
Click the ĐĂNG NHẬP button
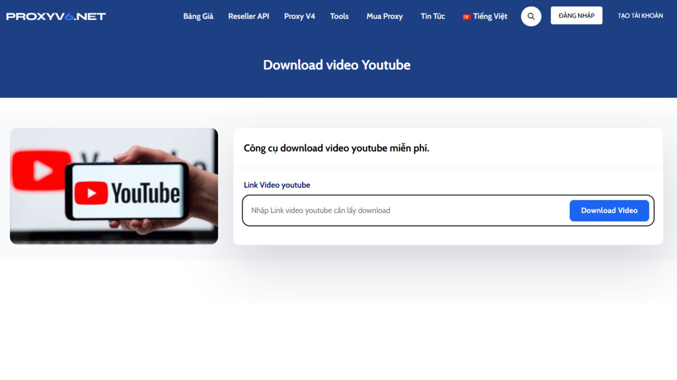[x=577, y=15]
